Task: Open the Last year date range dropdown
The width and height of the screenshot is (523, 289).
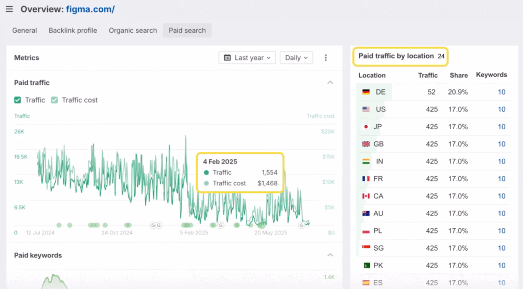Action: click(248, 58)
